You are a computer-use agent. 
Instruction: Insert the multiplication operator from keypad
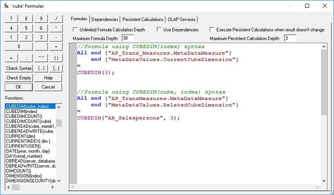(x=56, y=28)
